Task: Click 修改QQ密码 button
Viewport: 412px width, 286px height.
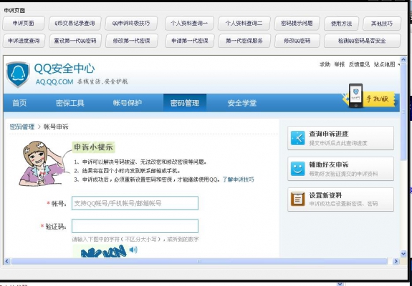Action: point(297,41)
